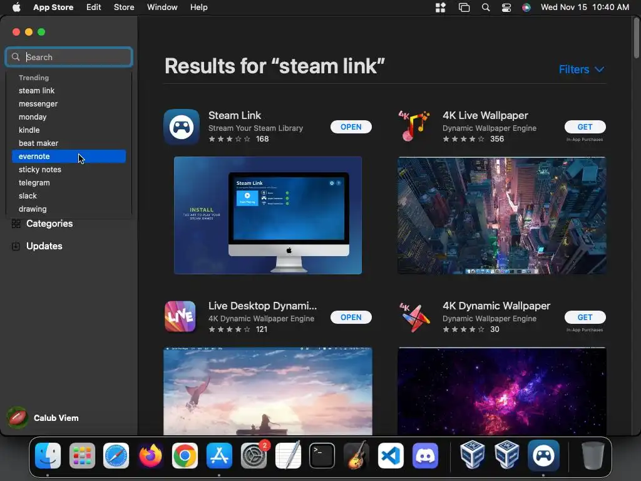Image resolution: width=641 pixels, height=481 pixels.
Task: Go to Updates in the sidebar
Action: 44,246
